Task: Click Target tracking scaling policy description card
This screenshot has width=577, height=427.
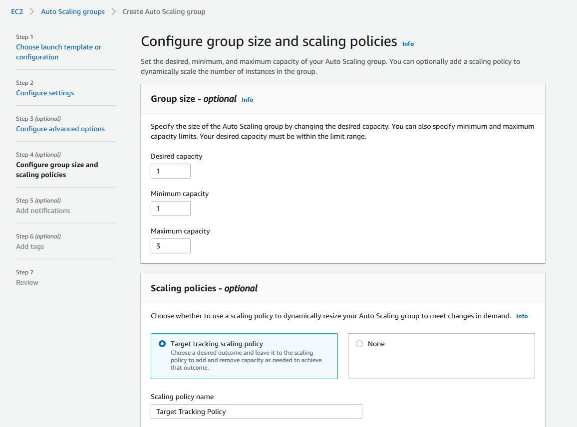Action: (246, 361)
